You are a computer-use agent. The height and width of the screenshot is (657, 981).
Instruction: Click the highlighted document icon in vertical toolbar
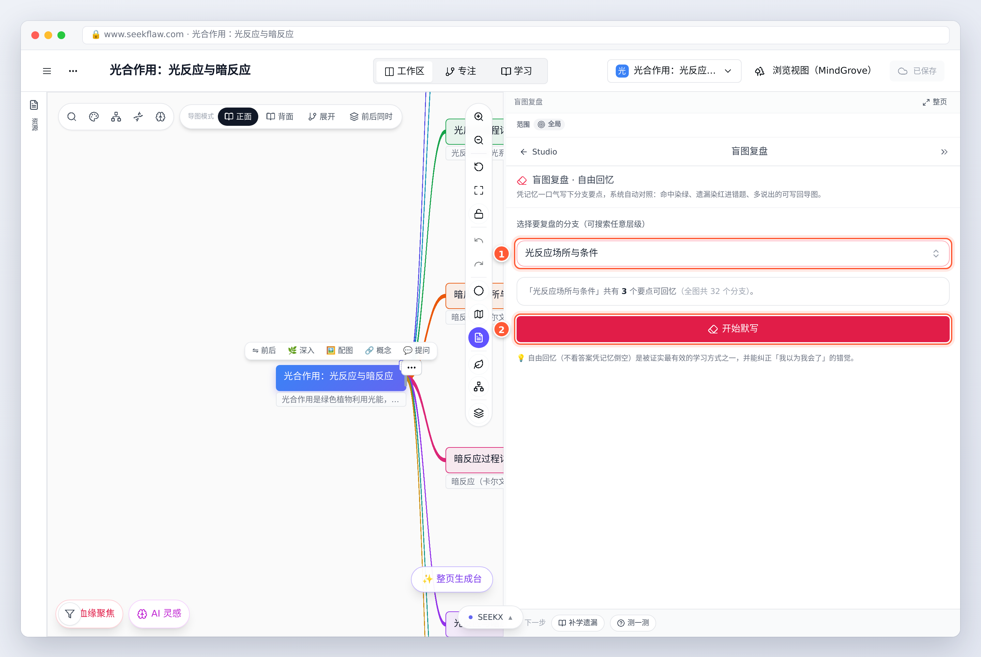pyautogui.click(x=479, y=338)
